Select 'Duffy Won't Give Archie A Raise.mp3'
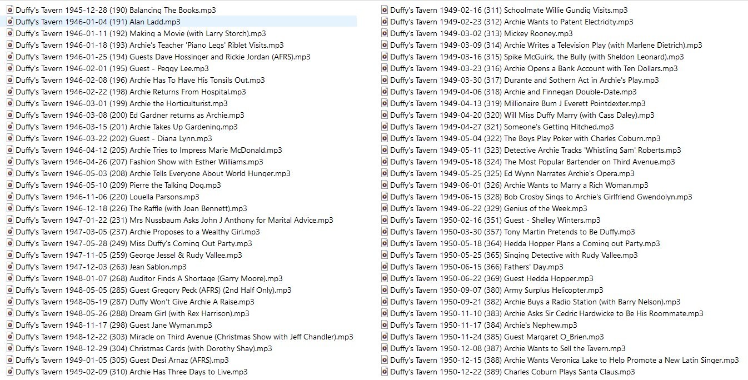Image resolution: width=748 pixels, height=380 pixels. (135, 302)
